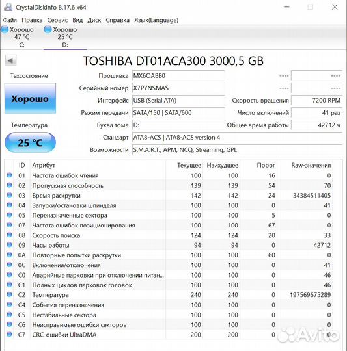This screenshot has height=351, width=347.
Task: Select row Время раскрутки
Action: (x=169, y=195)
